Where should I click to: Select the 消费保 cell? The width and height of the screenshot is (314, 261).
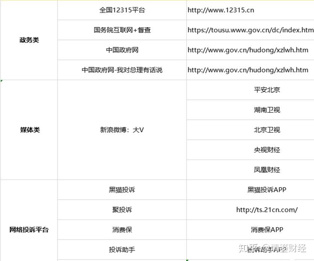point(122,229)
